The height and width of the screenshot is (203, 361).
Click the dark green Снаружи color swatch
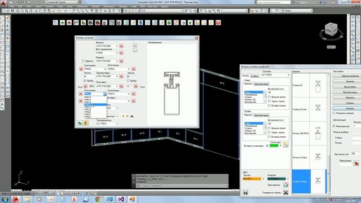[276, 179]
